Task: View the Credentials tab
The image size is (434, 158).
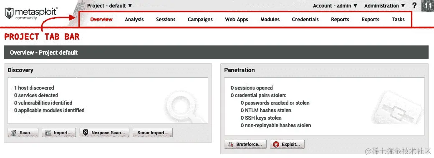Action: pos(305,19)
